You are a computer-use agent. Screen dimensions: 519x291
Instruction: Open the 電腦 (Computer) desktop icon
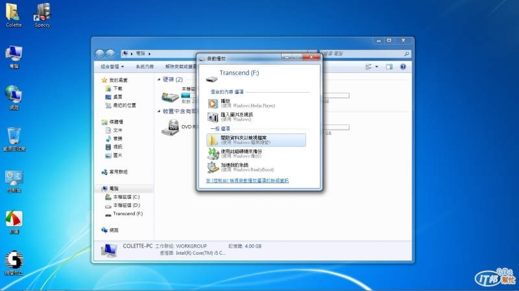[x=14, y=57]
